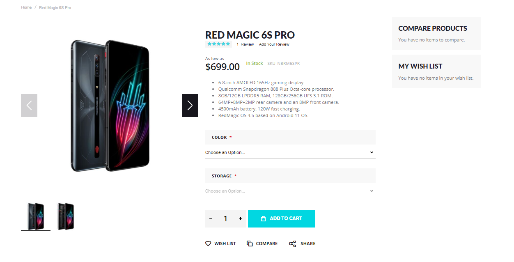Click the previous image arrow
This screenshot has height=262, width=514.
point(29,106)
